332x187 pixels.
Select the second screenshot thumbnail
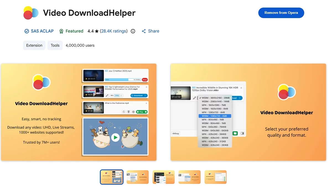coord(138,177)
